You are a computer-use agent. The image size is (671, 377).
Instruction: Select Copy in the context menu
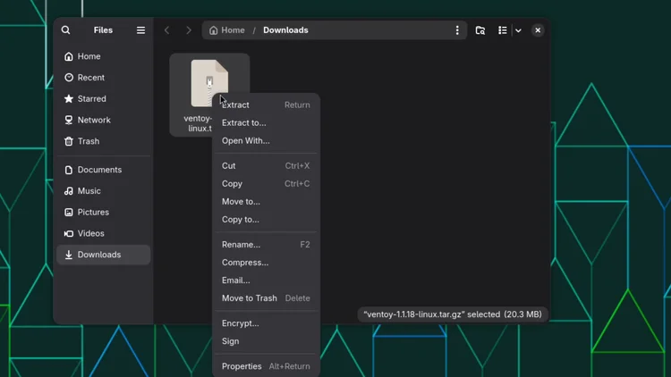click(266, 184)
